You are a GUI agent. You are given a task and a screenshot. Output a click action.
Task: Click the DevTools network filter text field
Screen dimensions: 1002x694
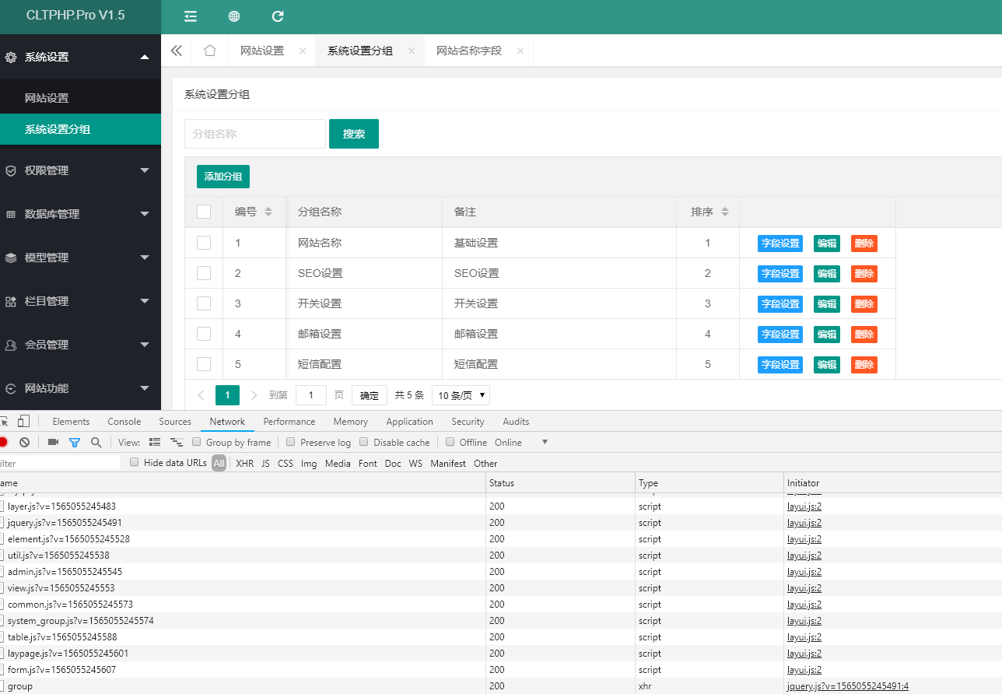pyautogui.click(x=60, y=463)
